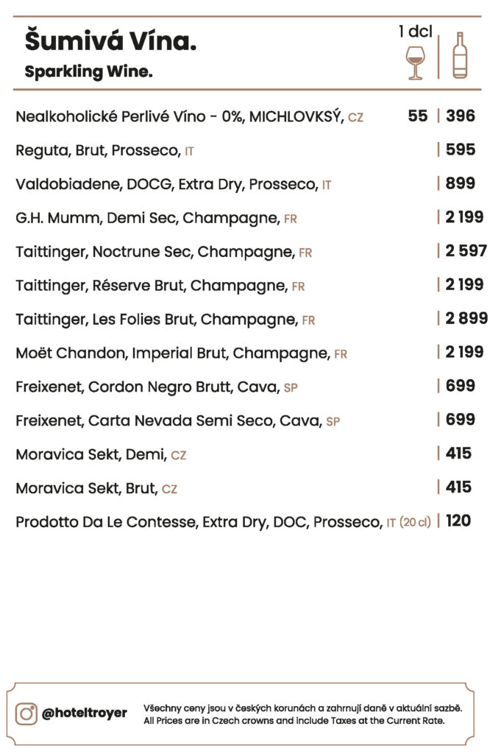Select Moravica Sekt Demi entry
The width and height of the screenshot is (490, 754).
point(101,454)
